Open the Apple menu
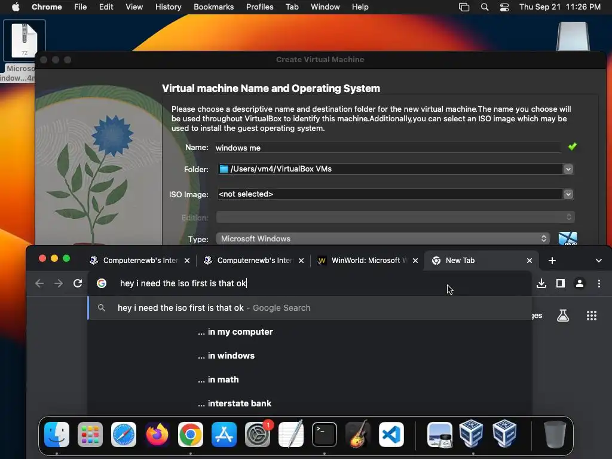The image size is (612, 459). (16, 7)
